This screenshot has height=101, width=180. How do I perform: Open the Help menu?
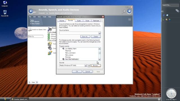(49, 17)
